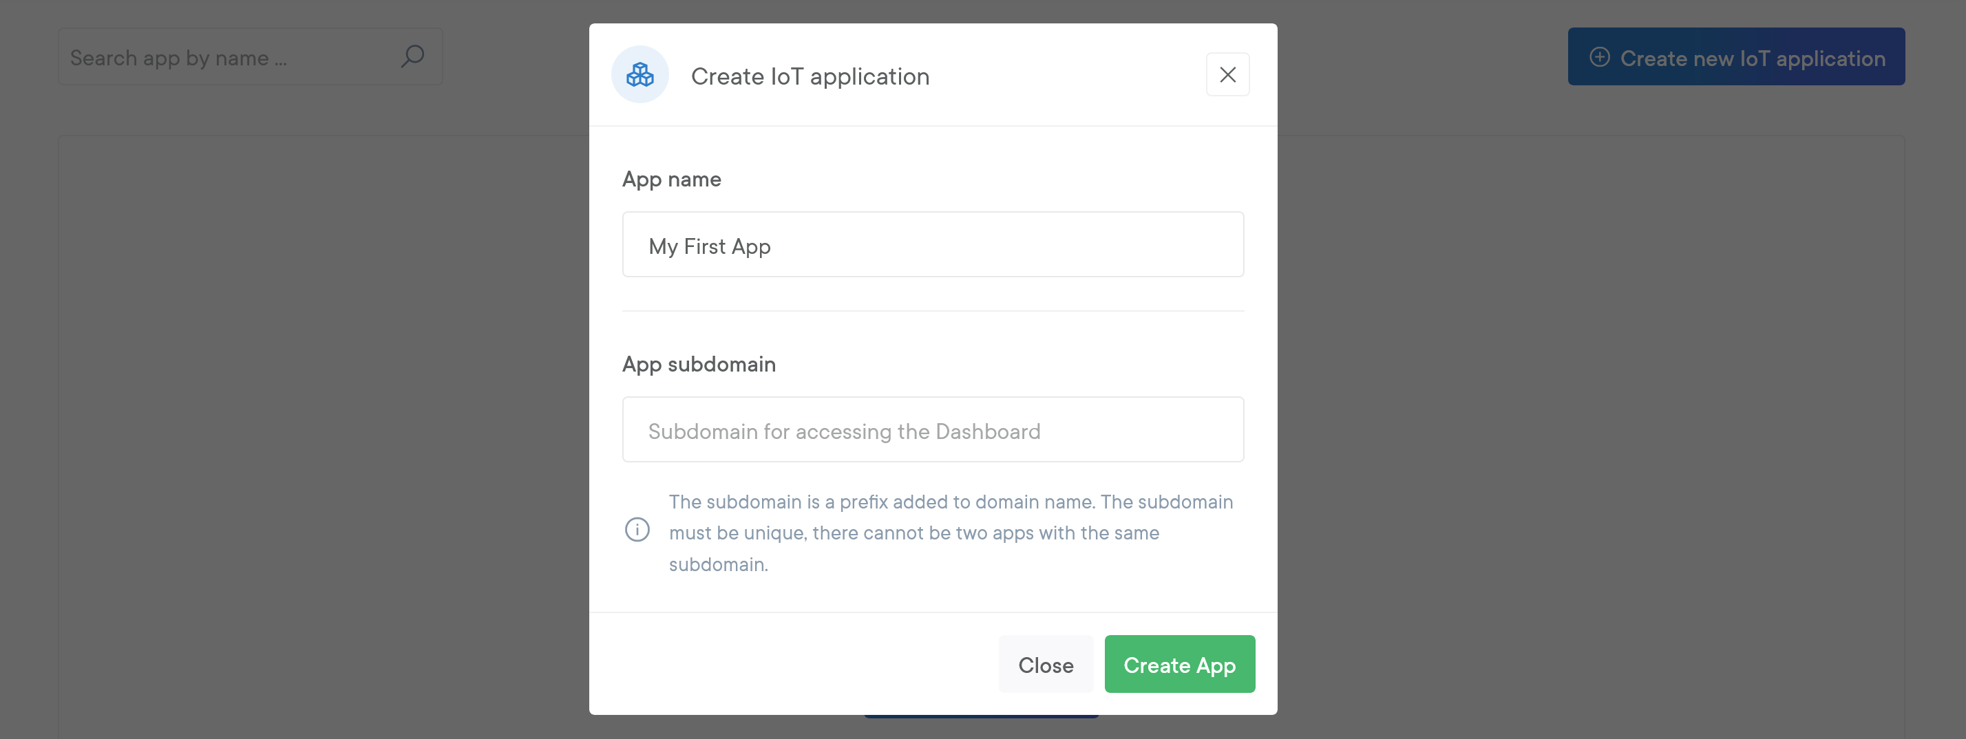Click the Search app by name field
This screenshot has width=1966, height=739.
pos(251,57)
